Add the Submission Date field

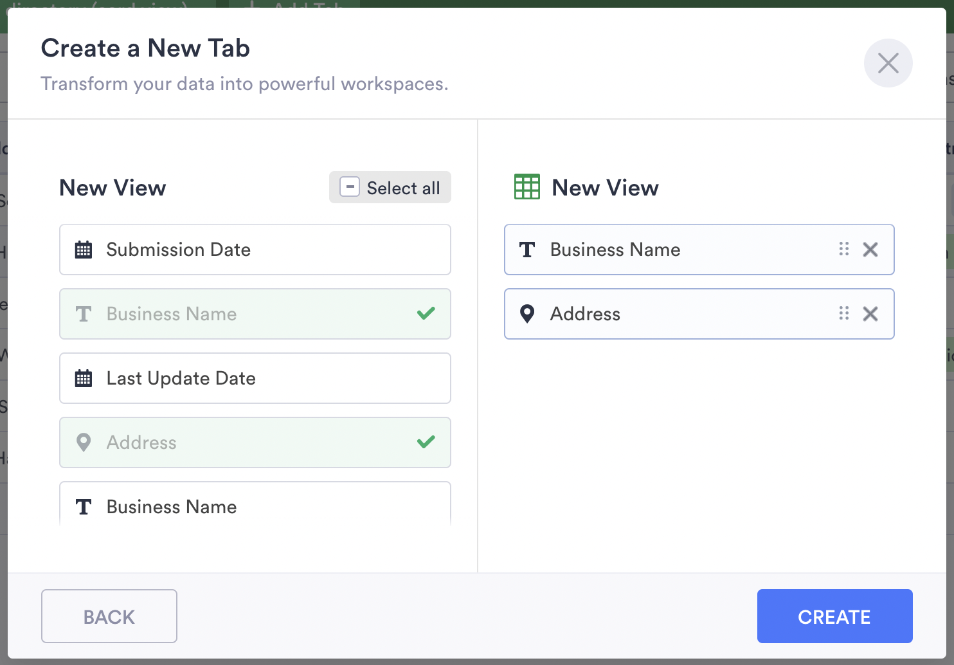click(255, 250)
